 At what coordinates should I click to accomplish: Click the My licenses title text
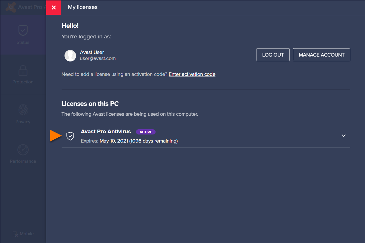click(83, 7)
